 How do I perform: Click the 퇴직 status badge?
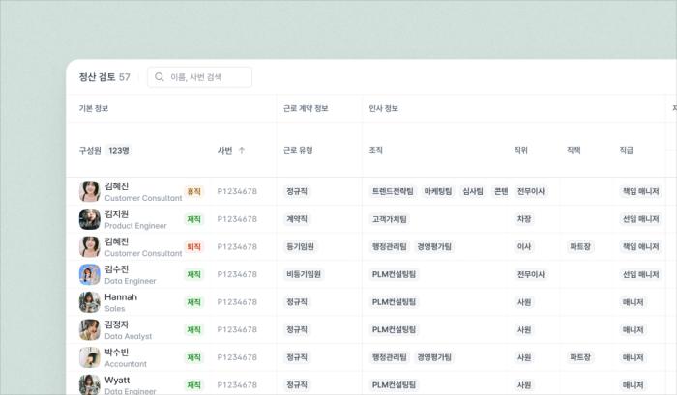tap(193, 246)
